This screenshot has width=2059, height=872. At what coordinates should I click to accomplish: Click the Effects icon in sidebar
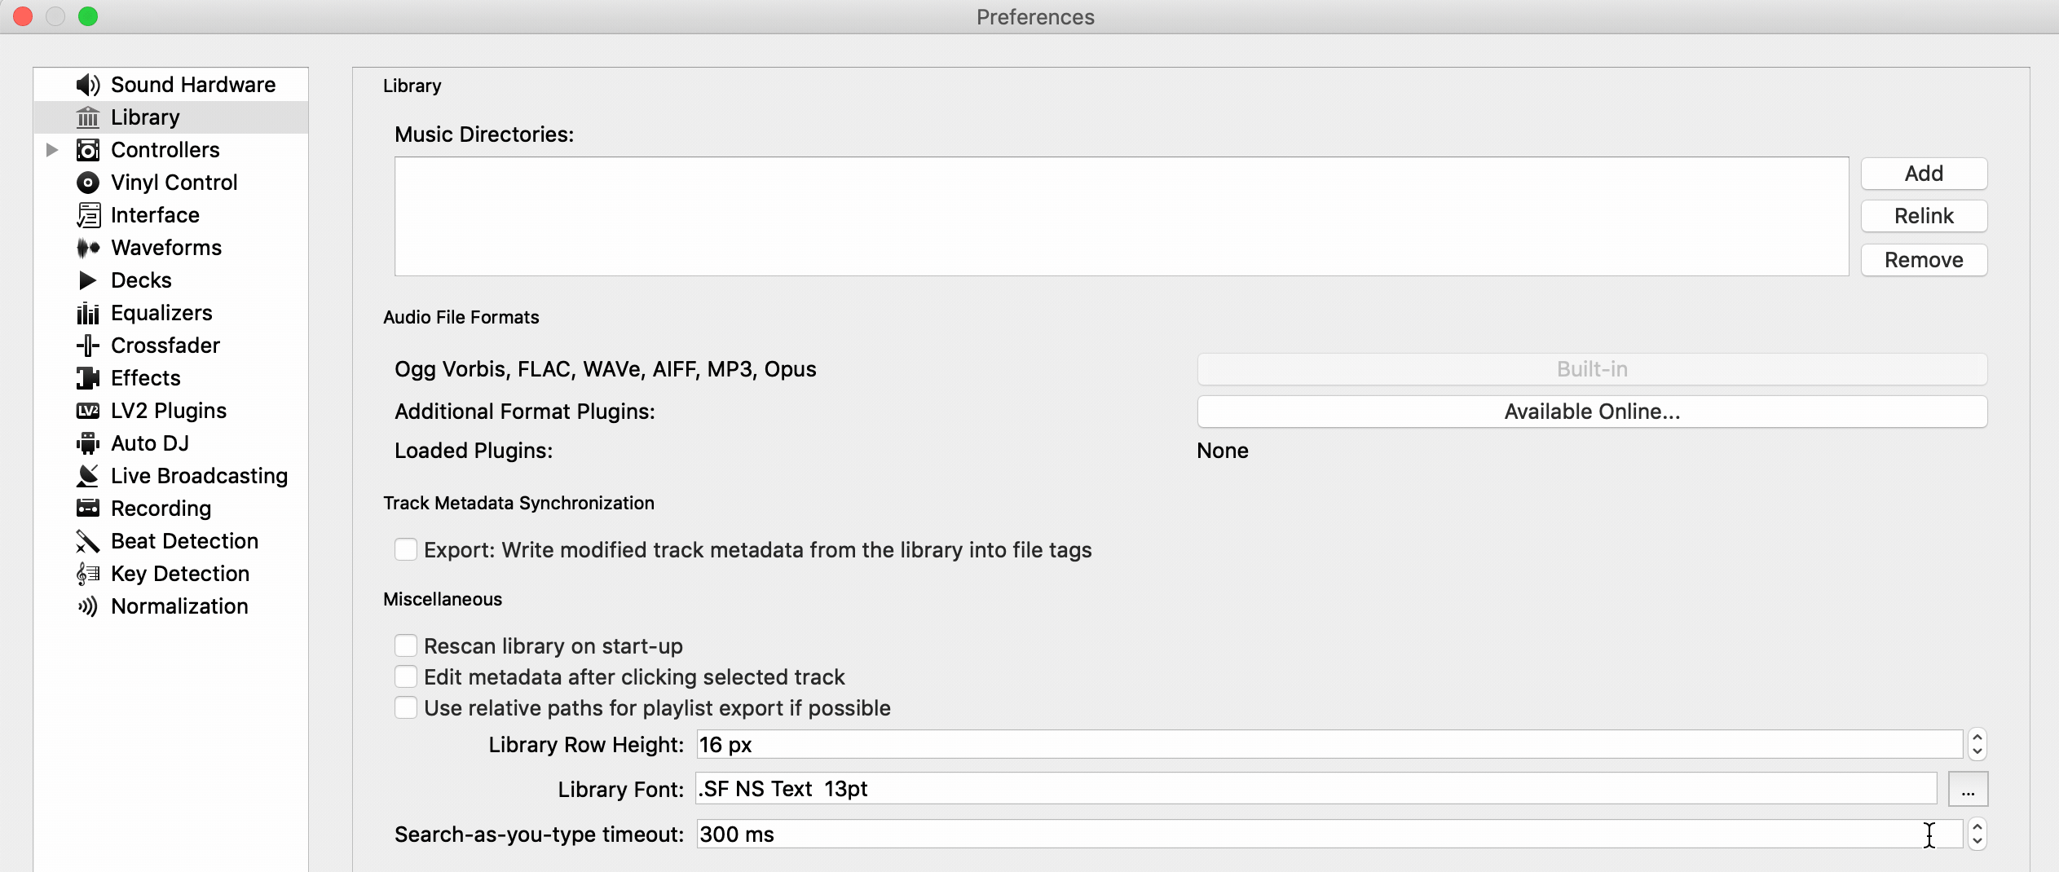click(88, 378)
